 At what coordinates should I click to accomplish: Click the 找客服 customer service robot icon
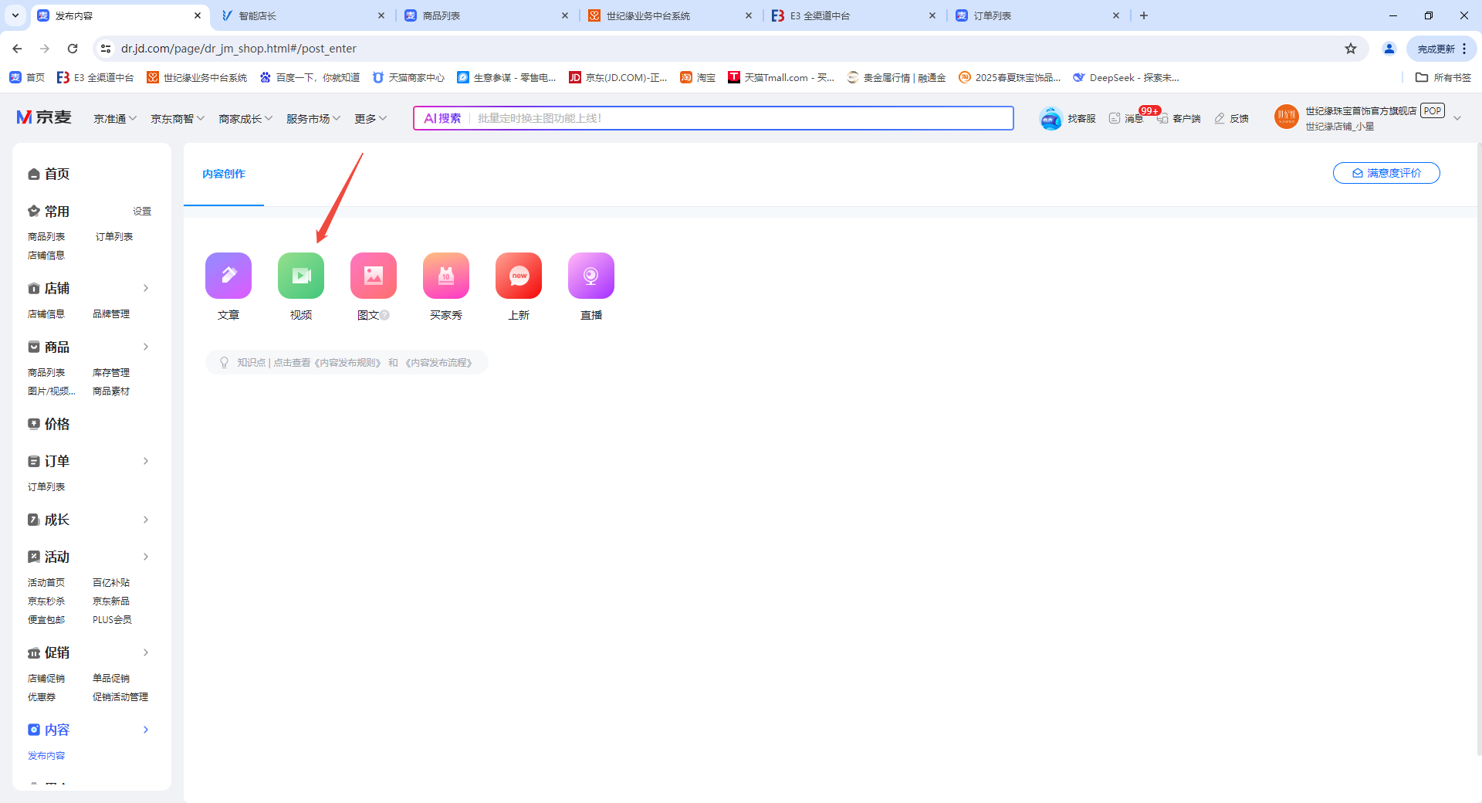(x=1051, y=118)
